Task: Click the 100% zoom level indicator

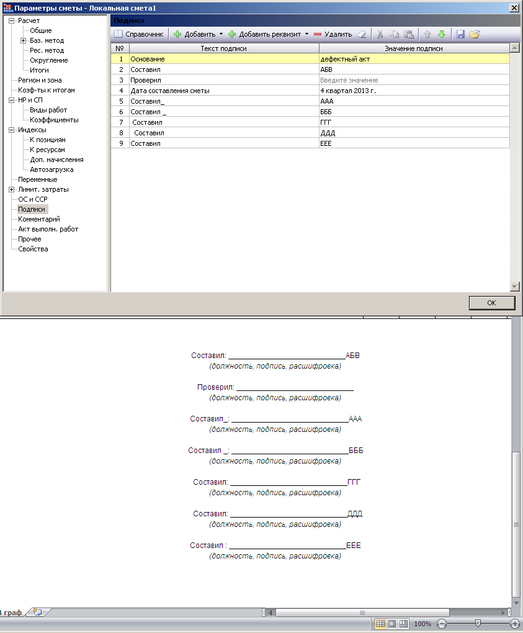Action: pos(422,624)
